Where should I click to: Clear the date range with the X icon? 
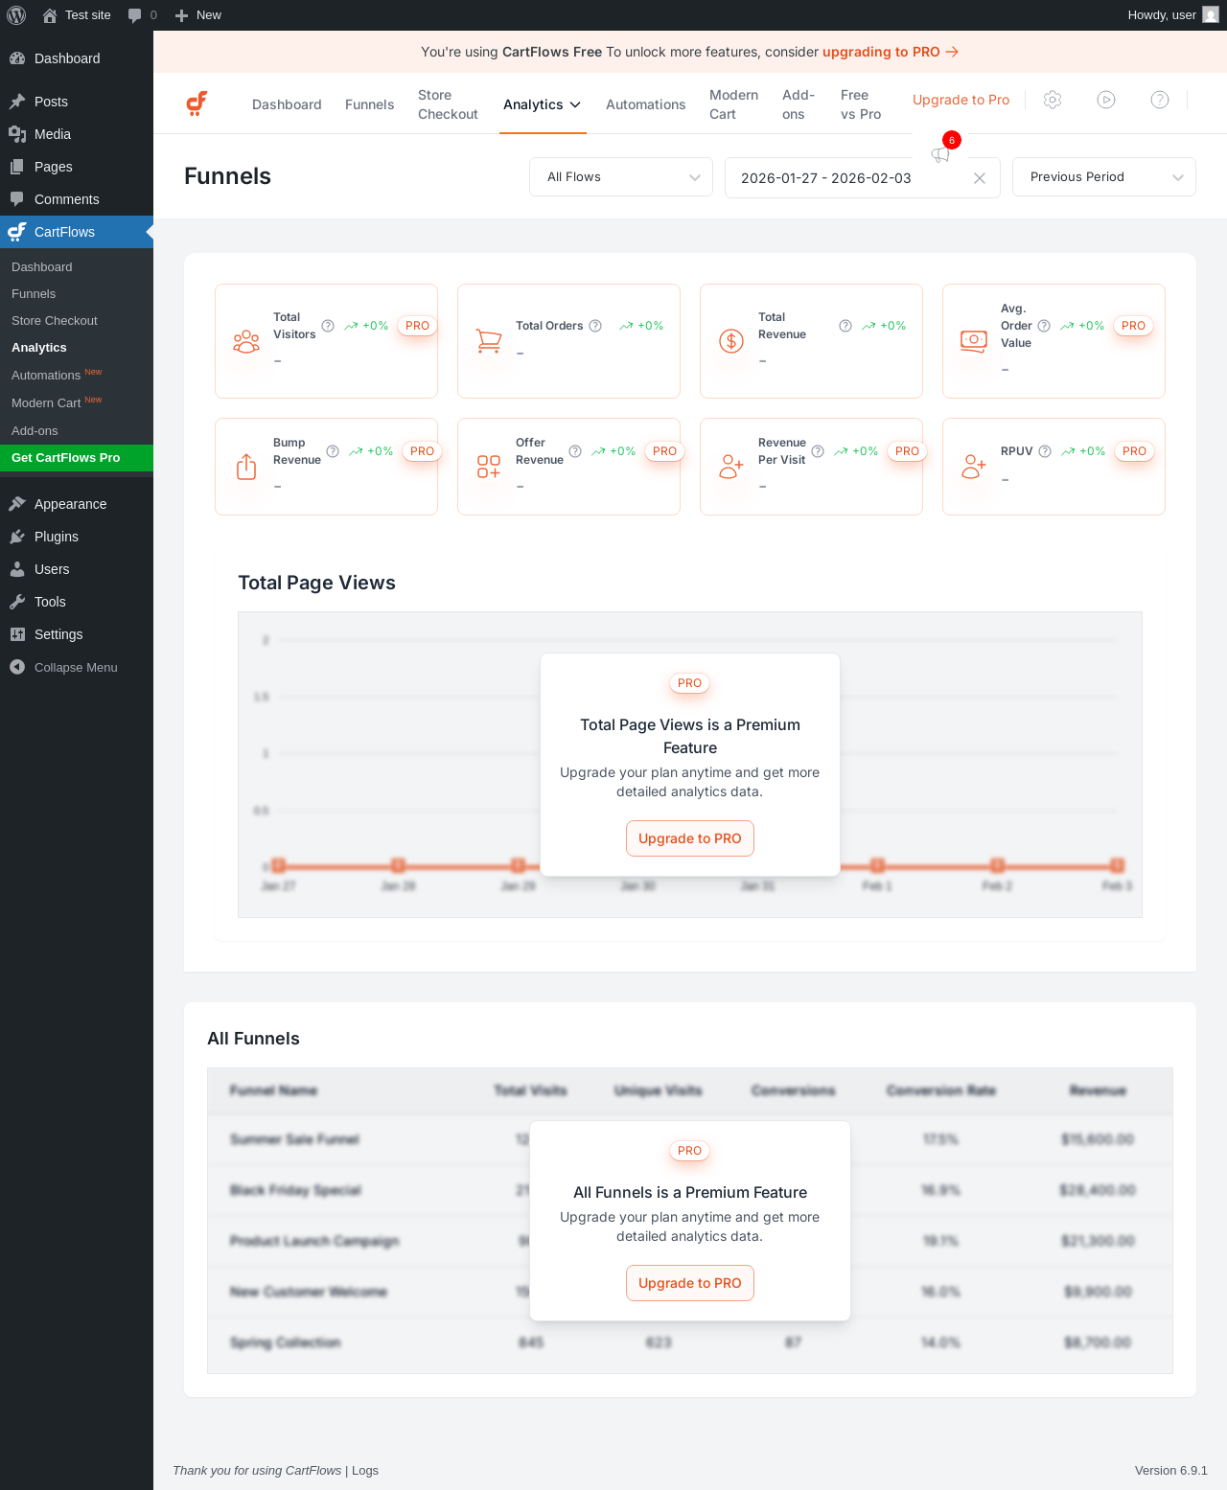pos(980,178)
